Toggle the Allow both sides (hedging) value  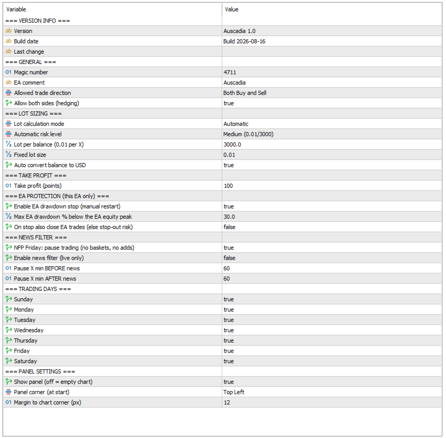pyautogui.click(x=332, y=103)
